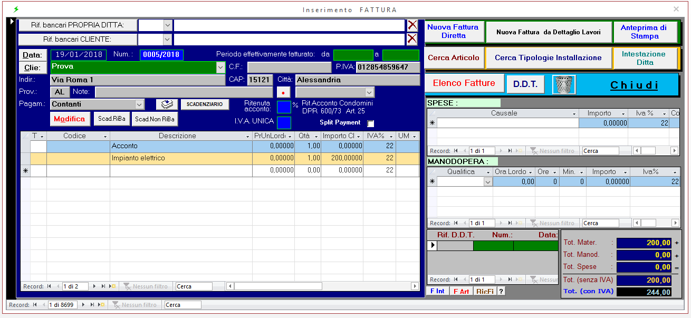Viewport: 691px width, 318px height.
Task: Open the CLIENTE bank reference dropdown
Action: [x=168, y=39]
